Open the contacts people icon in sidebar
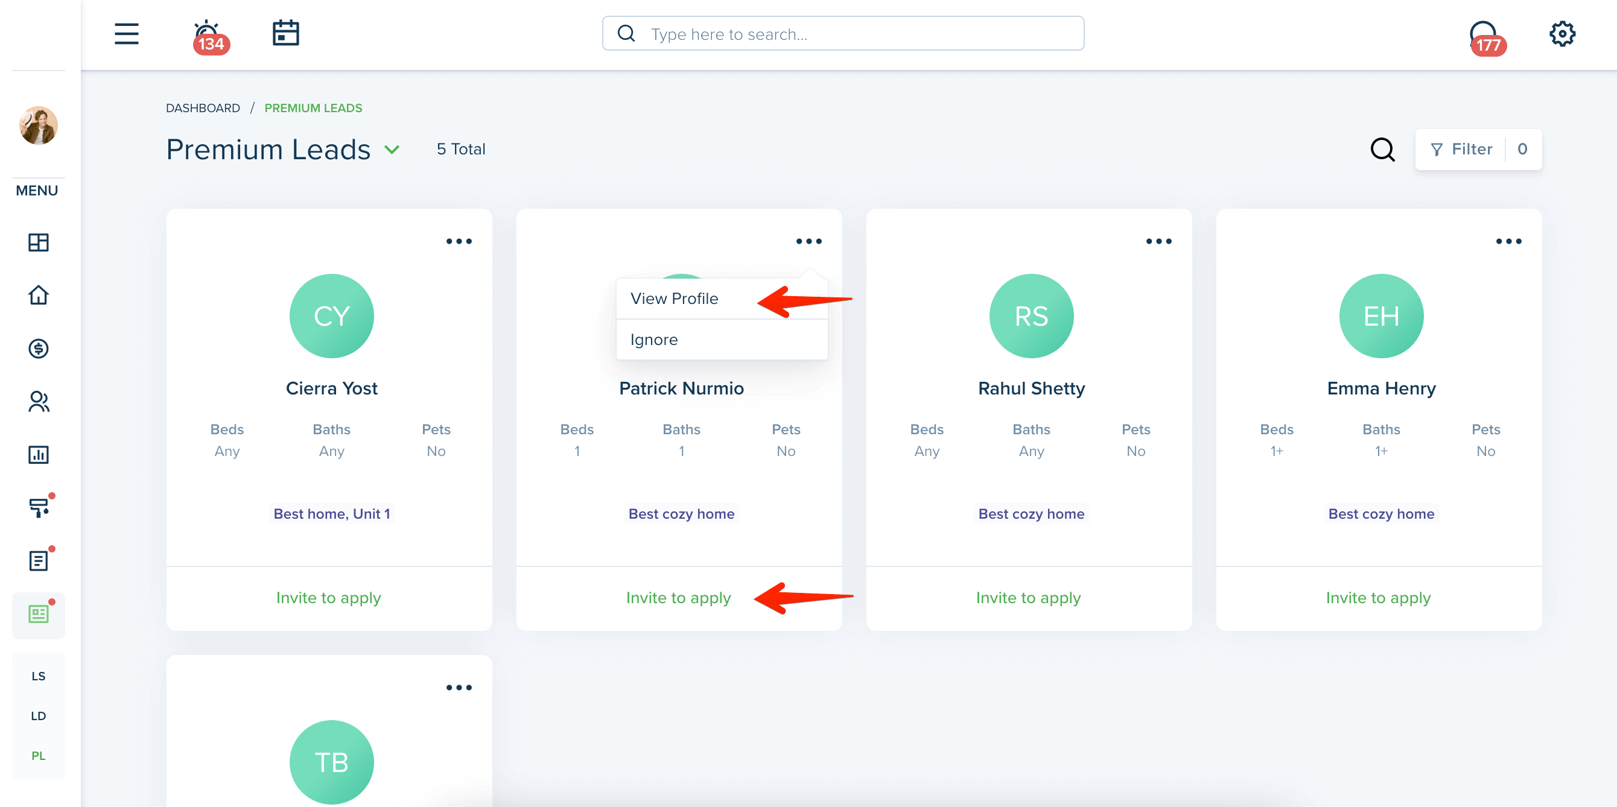Image resolution: width=1617 pixels, height=807 pixels. point(38,402)
